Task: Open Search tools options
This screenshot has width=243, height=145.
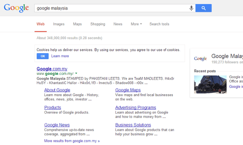Action: click(x=159, y=24)
